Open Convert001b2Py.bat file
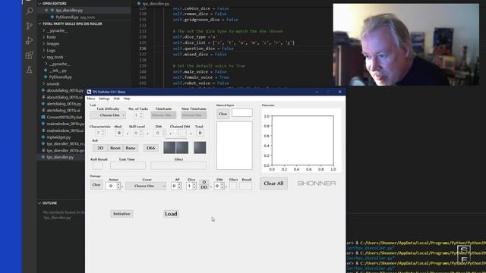 [x=65, y=117]
